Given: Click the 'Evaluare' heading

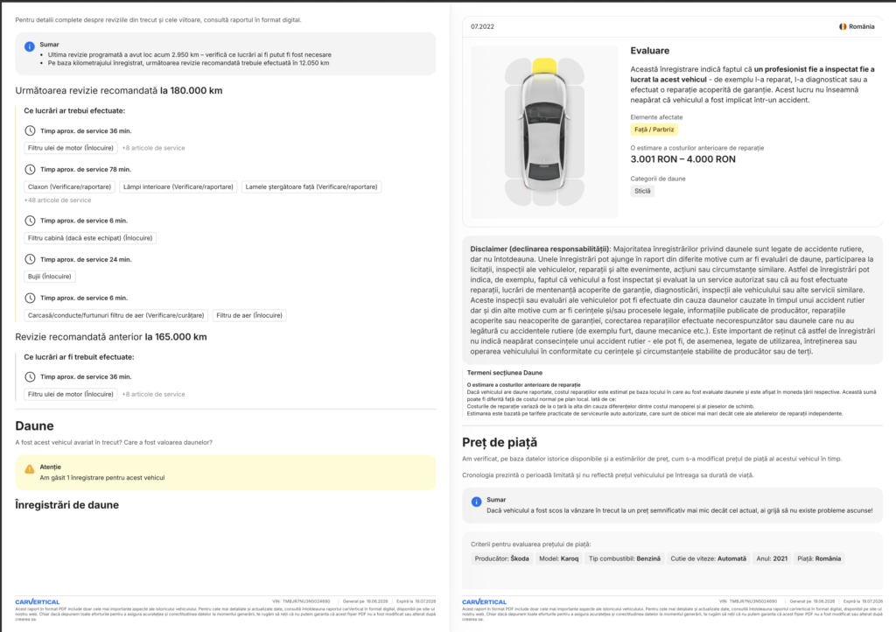Looking at the screenshot, I should 650,51.
